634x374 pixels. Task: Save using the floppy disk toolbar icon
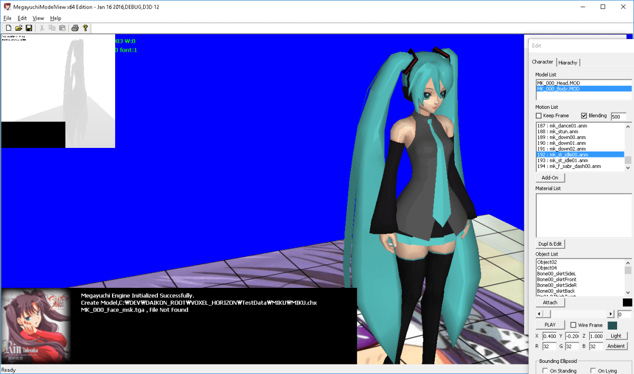click(x=29, y=28)
